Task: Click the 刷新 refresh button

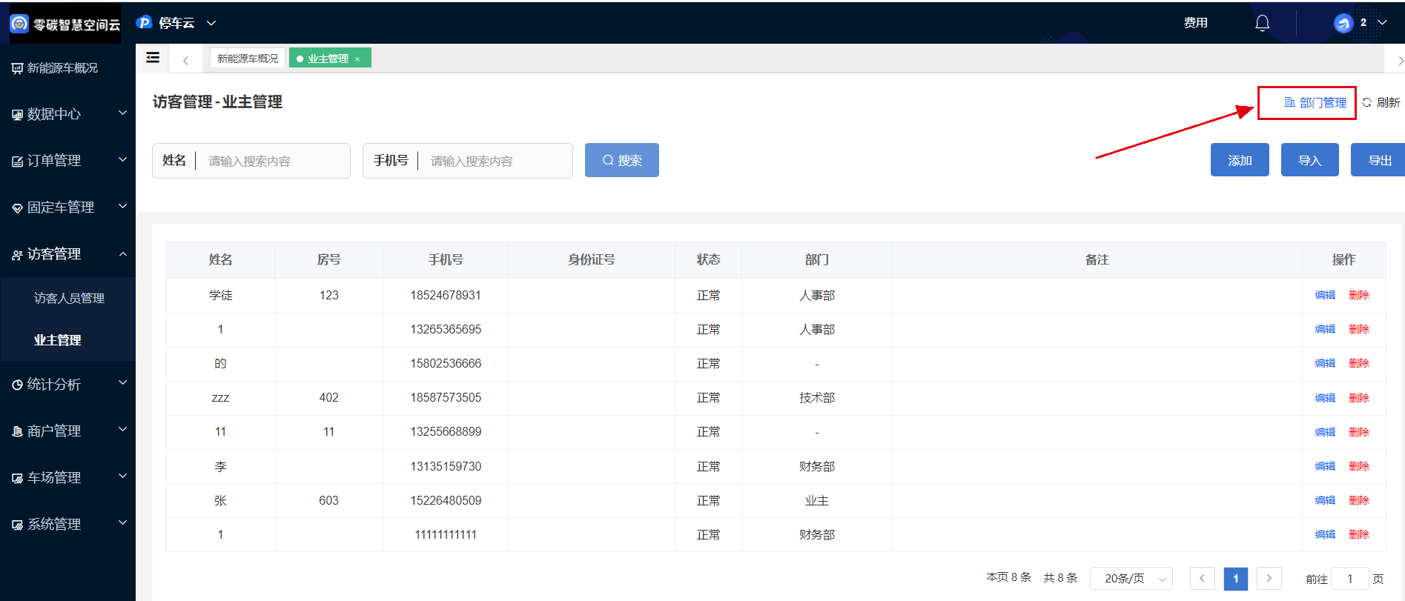Action: point(1381,102)
